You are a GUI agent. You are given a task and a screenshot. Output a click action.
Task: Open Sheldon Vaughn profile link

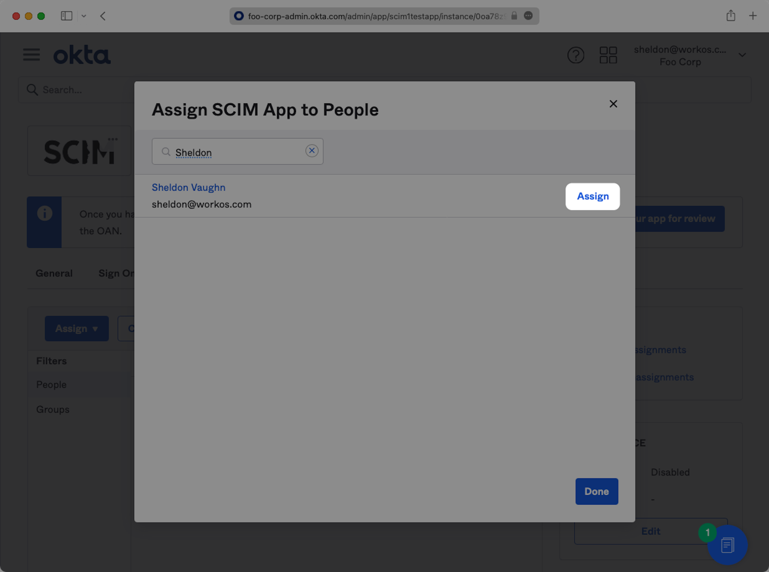tap(188, 187)
